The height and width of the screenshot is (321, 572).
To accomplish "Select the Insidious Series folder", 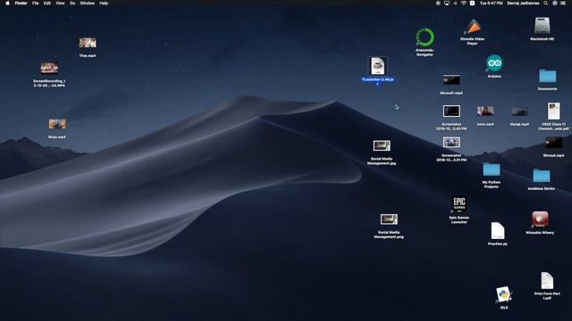I will (542, 177).
